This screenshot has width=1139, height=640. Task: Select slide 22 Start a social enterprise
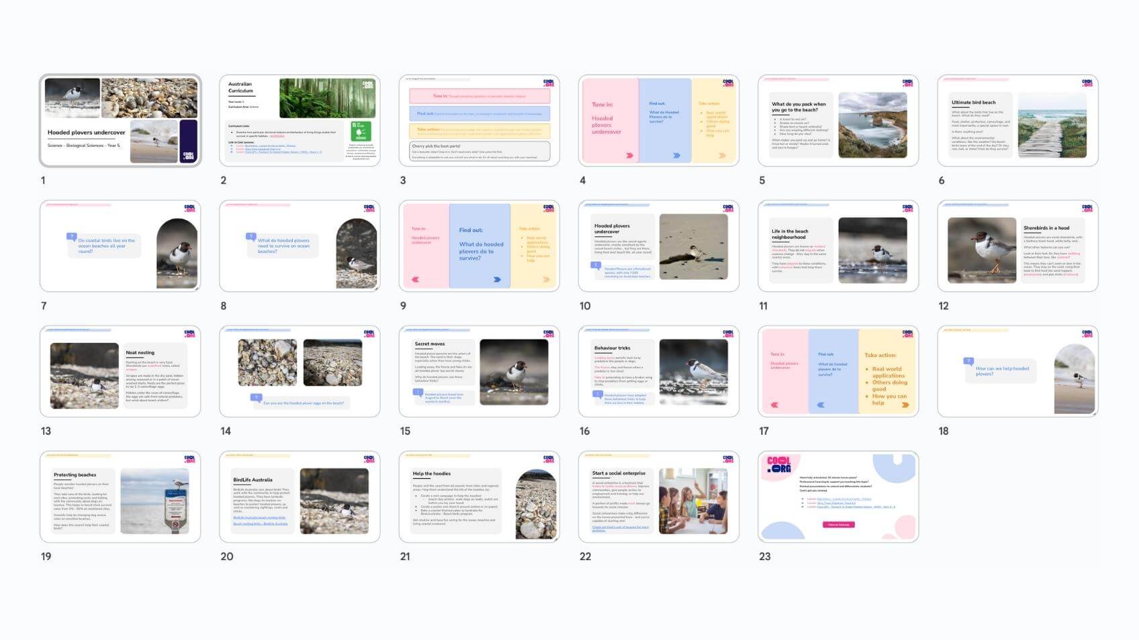[658, 497]
